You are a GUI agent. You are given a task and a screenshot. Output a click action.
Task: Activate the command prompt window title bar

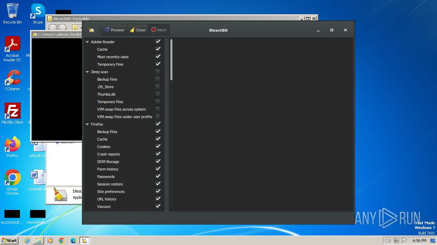pyautogui.click(x=57, y=34)
